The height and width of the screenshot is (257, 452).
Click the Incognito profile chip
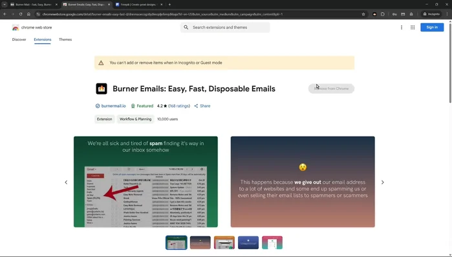[x=431, y=14]
